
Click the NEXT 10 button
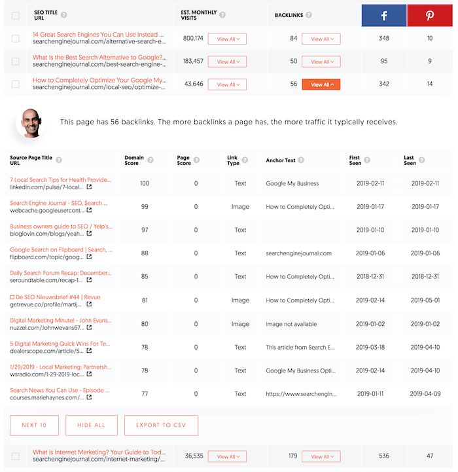[x=34, y=426]
